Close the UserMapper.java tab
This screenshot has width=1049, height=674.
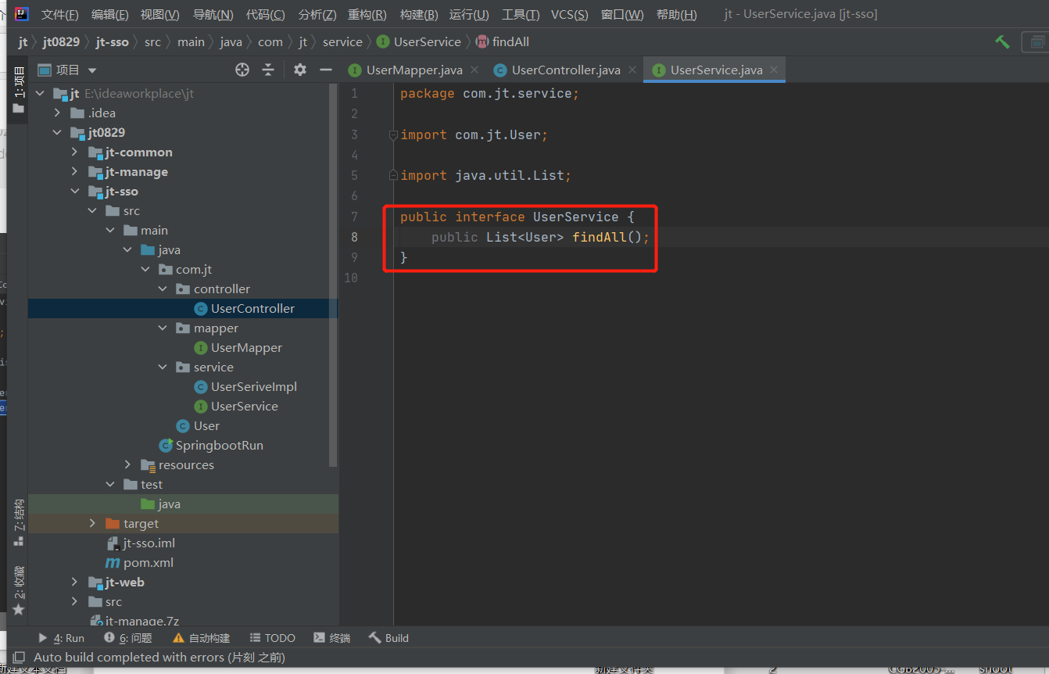coord(474,70)
